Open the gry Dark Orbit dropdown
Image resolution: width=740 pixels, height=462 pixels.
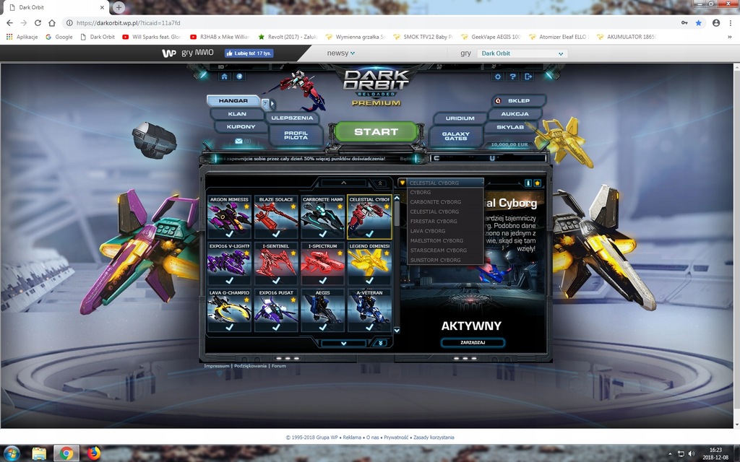pos(522,53)
